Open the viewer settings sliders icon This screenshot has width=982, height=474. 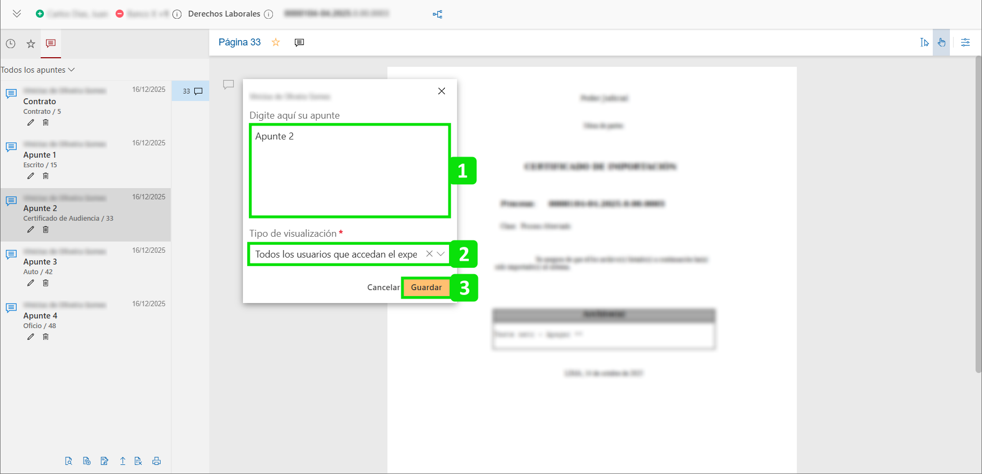pos(965,42)
